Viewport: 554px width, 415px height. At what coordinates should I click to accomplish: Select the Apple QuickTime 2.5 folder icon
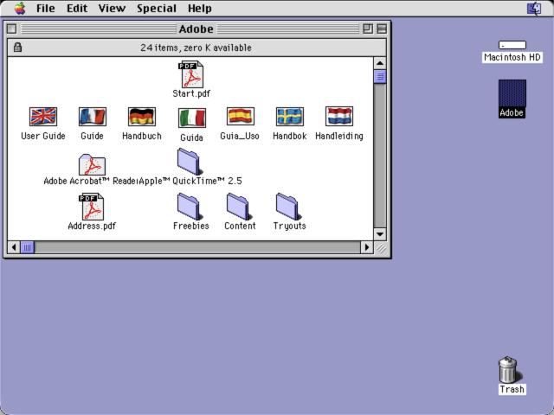(x=190, y=162)
